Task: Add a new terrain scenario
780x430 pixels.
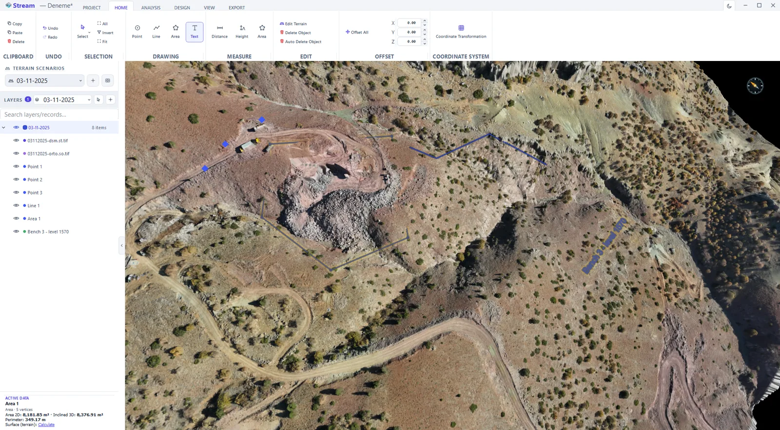Action: pos(93,80)
